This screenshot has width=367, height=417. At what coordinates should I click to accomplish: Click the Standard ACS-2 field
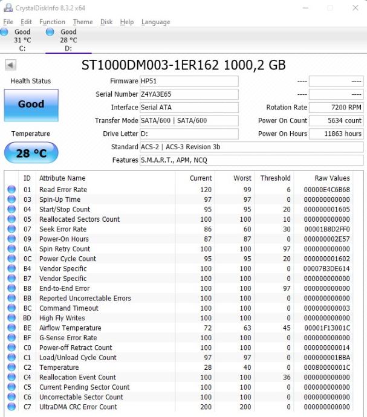[x=252, y=147]
